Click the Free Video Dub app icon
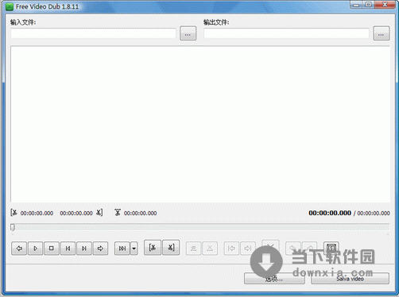This screenshot has width=399, height=297. click(x=10, y=7)
